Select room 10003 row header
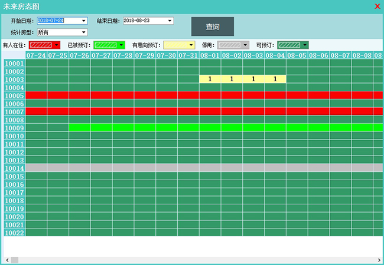Viewport: 384px width, 265px height. [14, 79]
